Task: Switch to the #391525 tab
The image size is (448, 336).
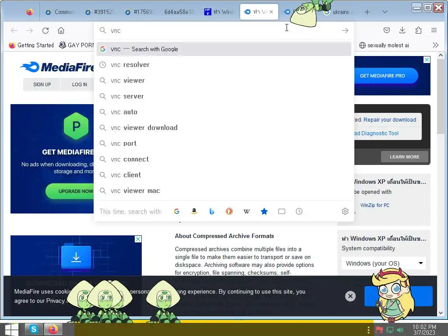Action: (x=100, y=12)
